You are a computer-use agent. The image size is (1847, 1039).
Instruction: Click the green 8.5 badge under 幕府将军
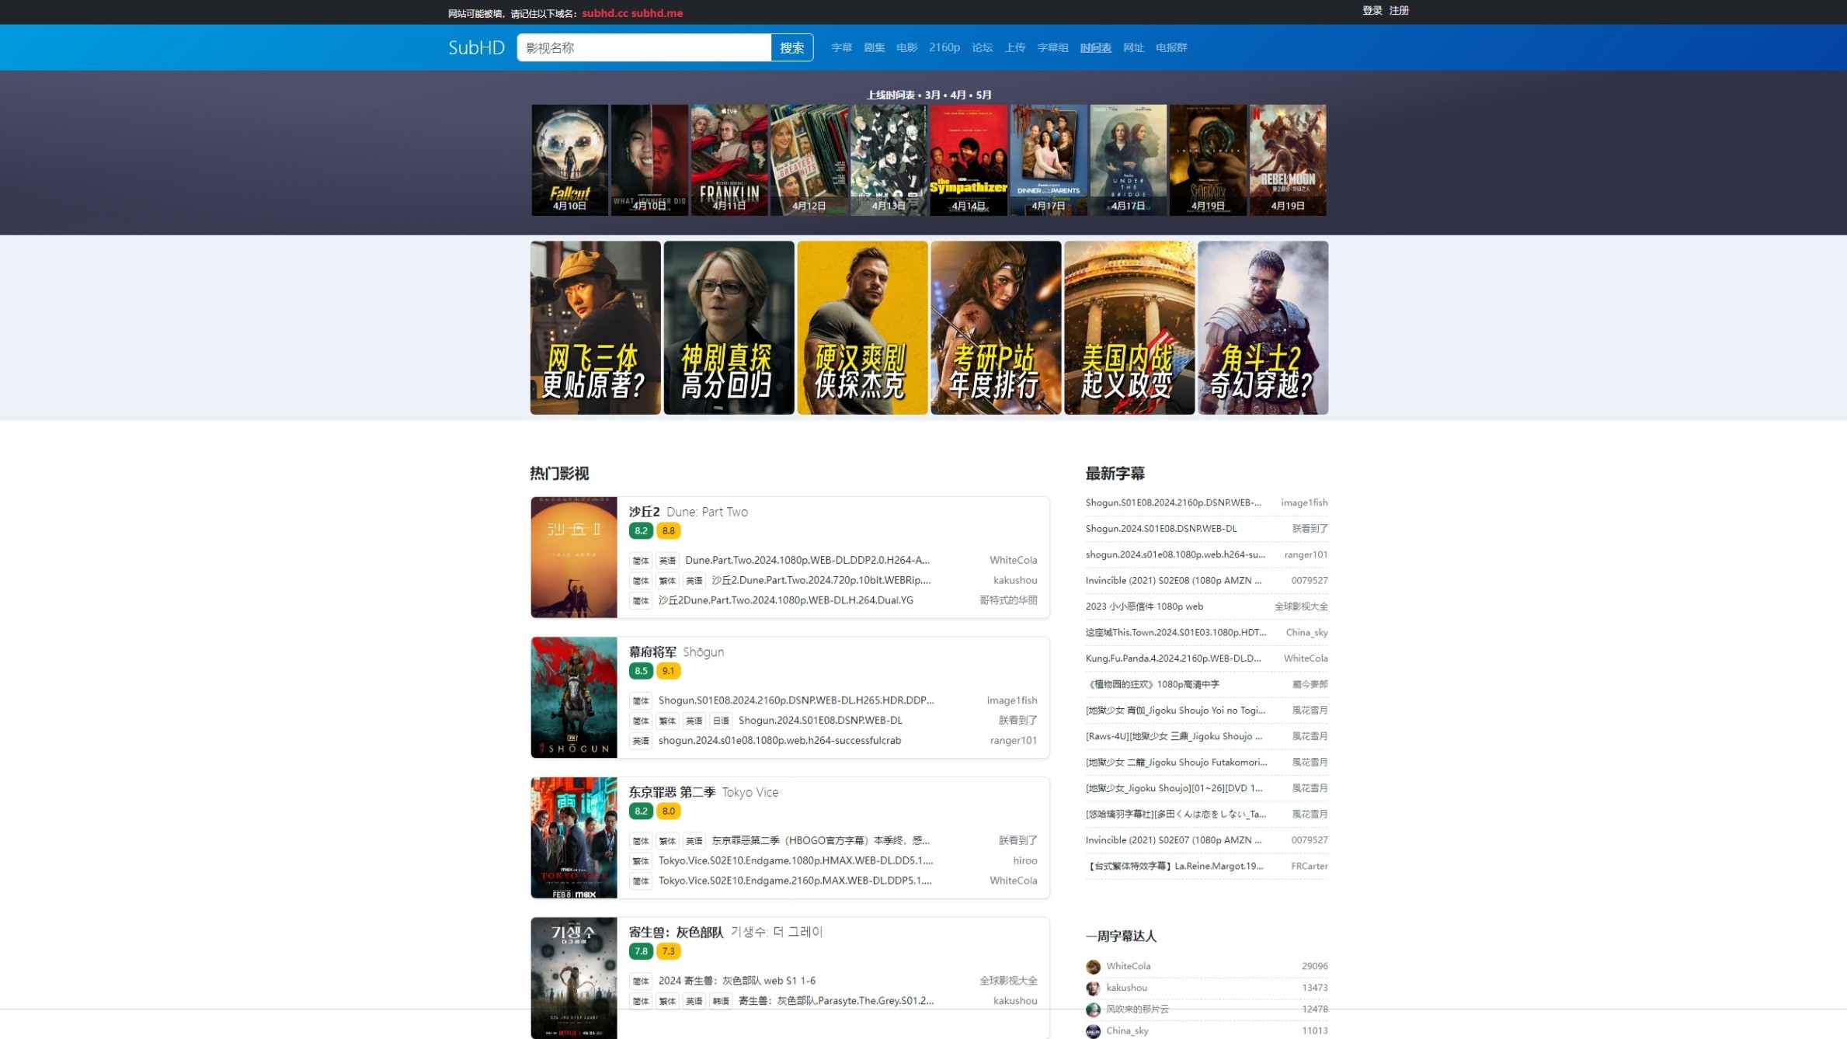(641, 671)
